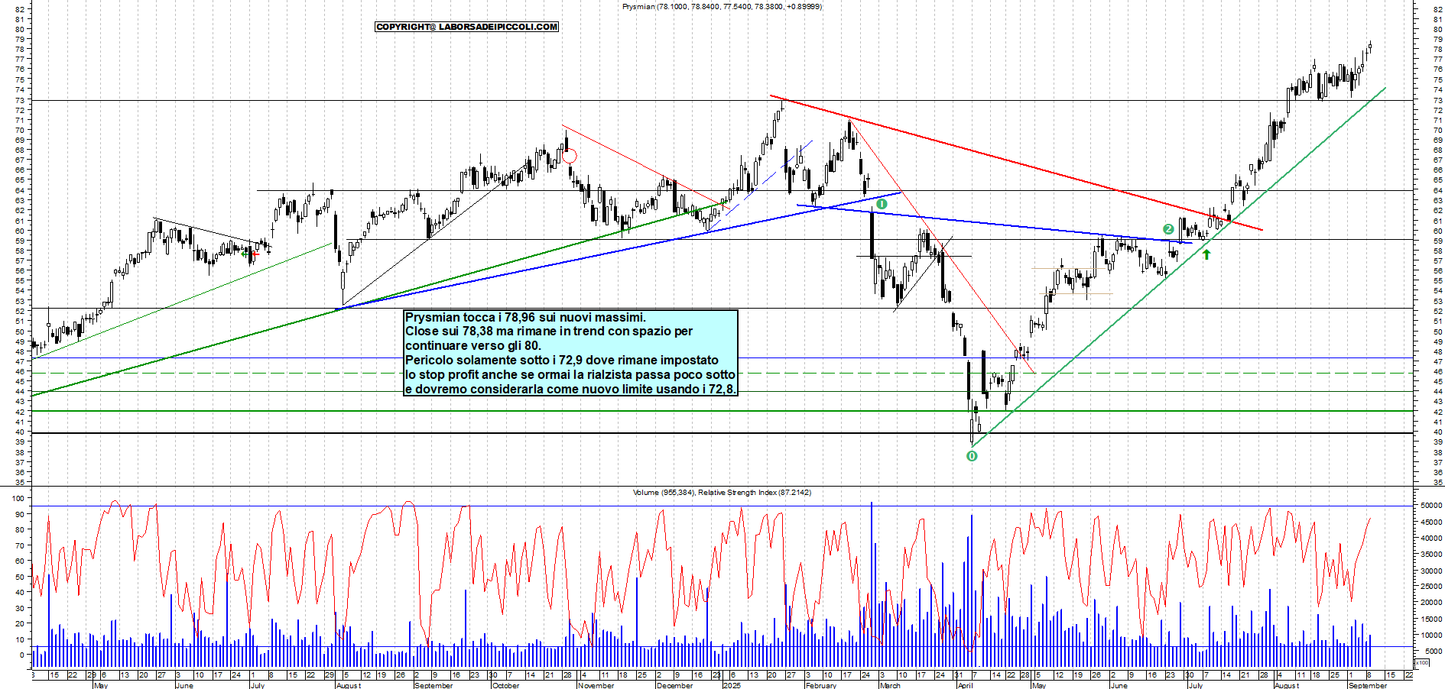The image size is (1445, 689).
Task: Click the x100 volume multiplier box
Action: 1422,663
